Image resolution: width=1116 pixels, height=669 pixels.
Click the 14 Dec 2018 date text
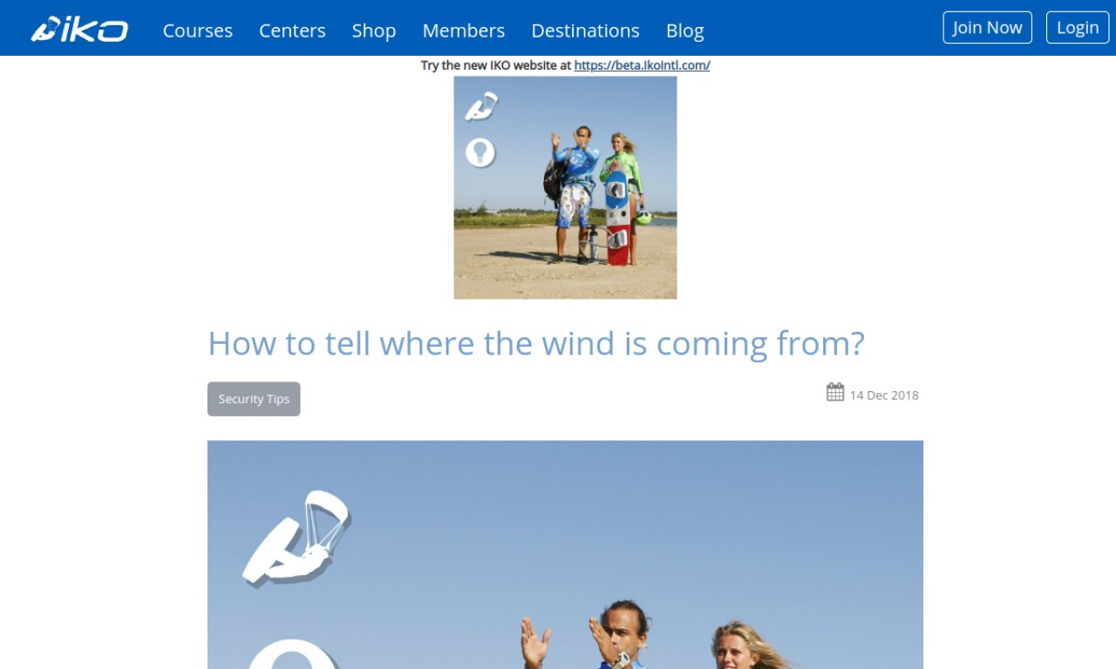point(884,395)
